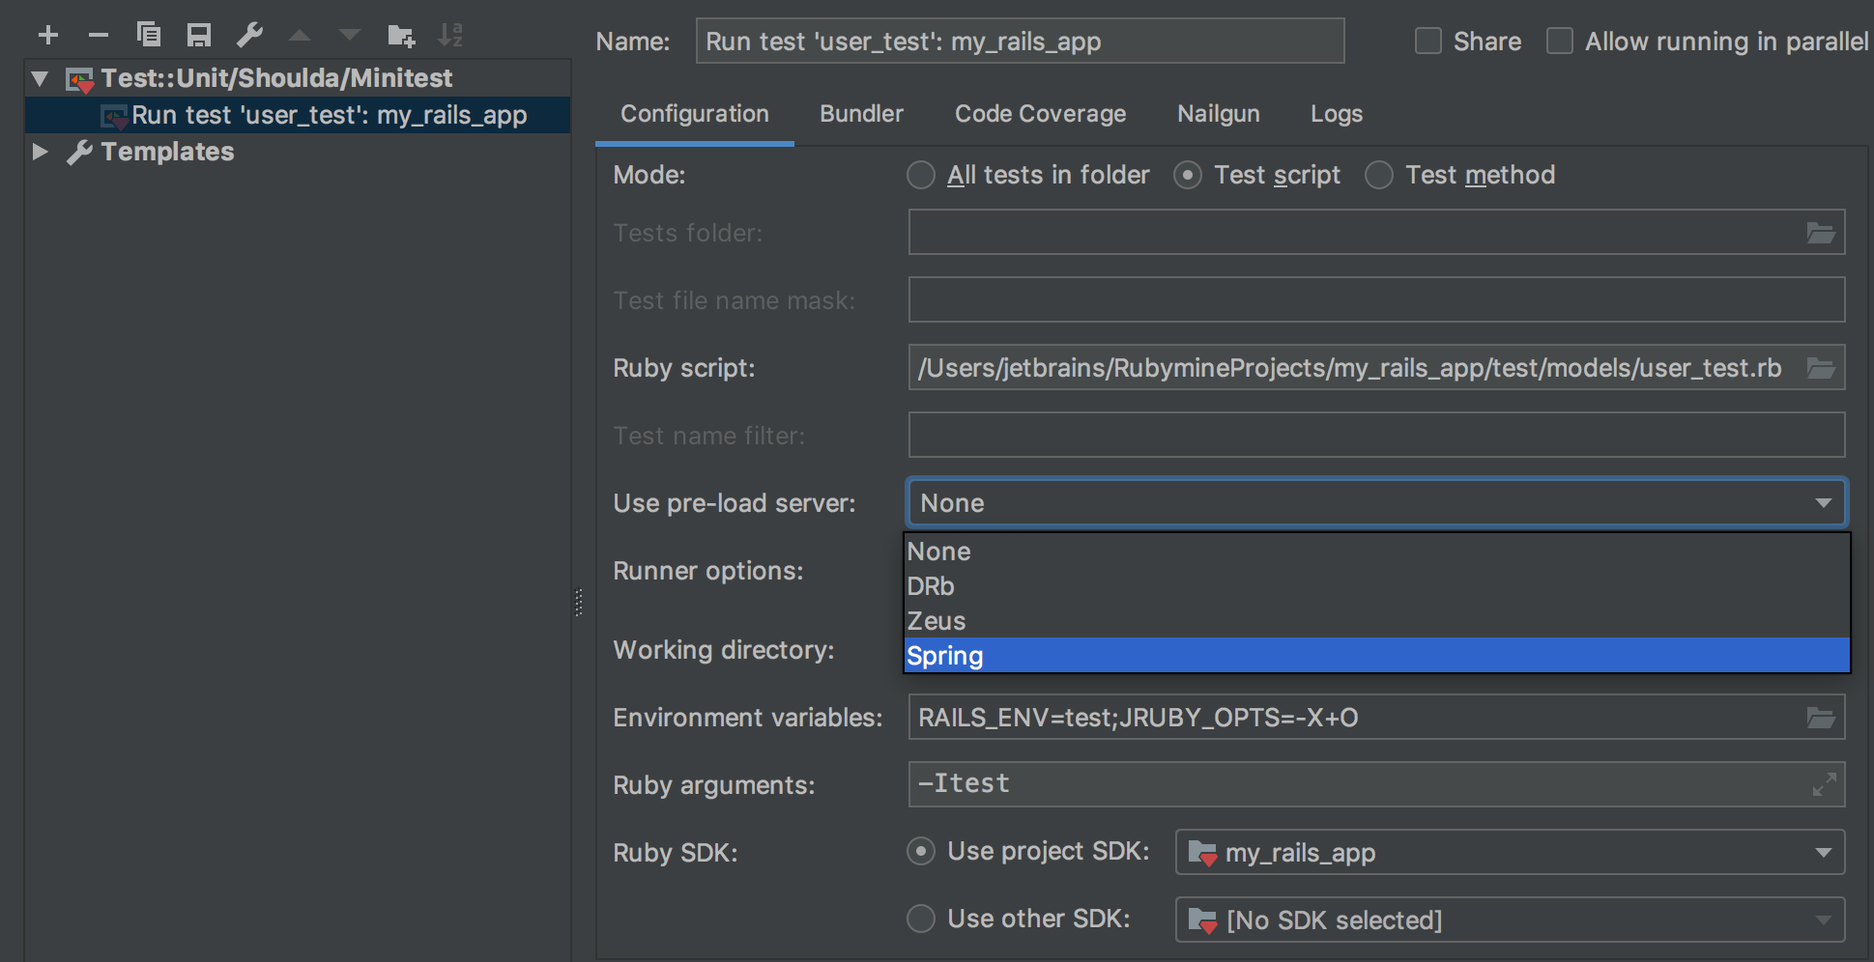Browse for Ruby script file icon
The height and width of the screenshot is (962, 1874).
point(1821,368)
